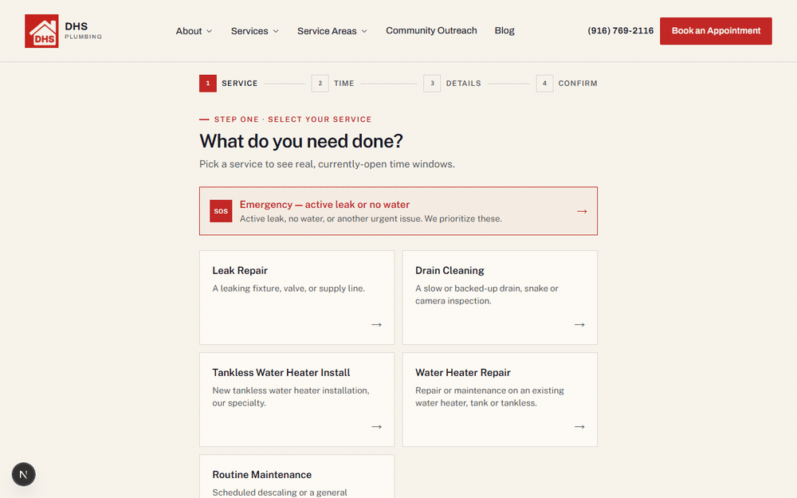
Task: Expand the Services menu chevron
Action: (276, 31)
